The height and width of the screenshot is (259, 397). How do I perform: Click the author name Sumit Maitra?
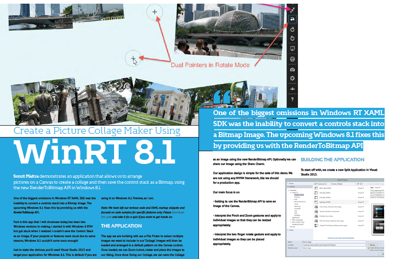click(x=26, y=176)
